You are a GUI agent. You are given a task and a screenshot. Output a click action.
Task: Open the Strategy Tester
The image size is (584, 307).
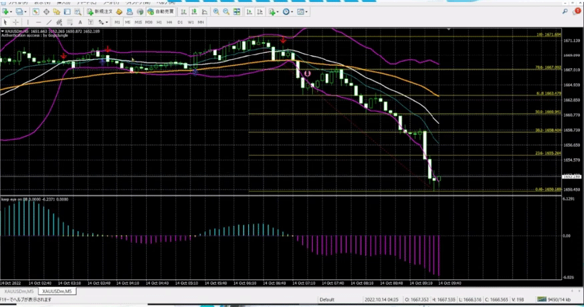(77, 12)
